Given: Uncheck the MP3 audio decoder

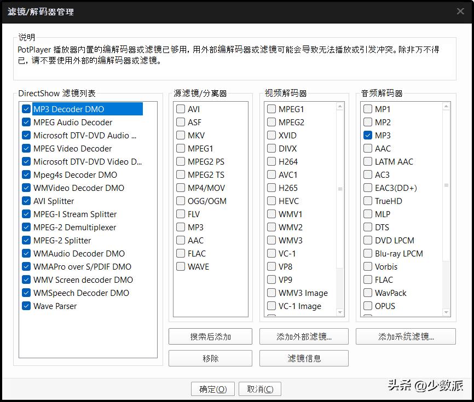Looking at the screenshot, I should coord(367,135).
